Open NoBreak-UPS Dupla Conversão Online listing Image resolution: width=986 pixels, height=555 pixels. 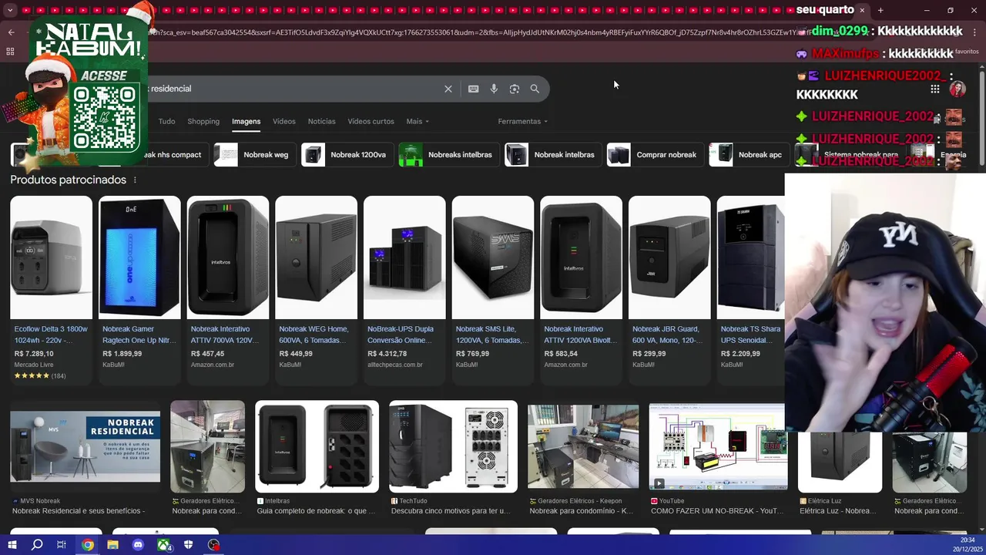click(x=404, y=290)
